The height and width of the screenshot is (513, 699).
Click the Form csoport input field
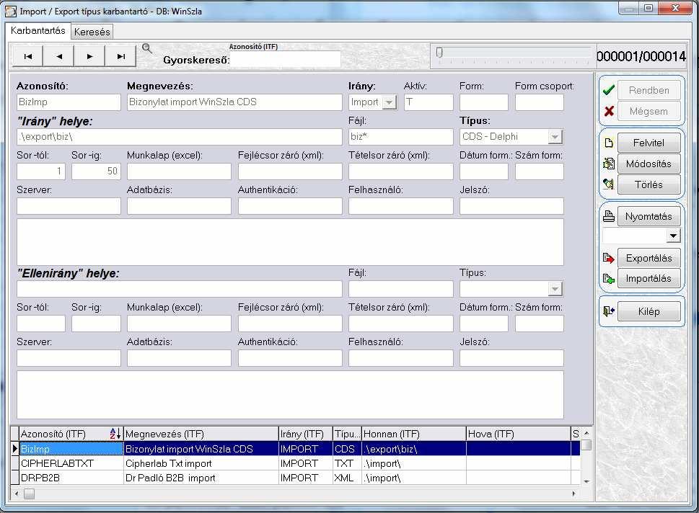[540, 102]
